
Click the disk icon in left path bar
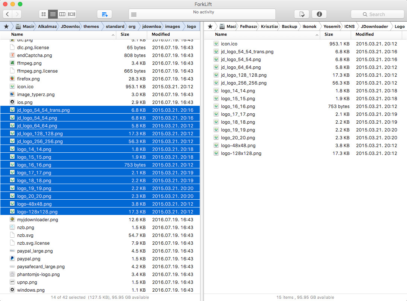coord(18,26)
